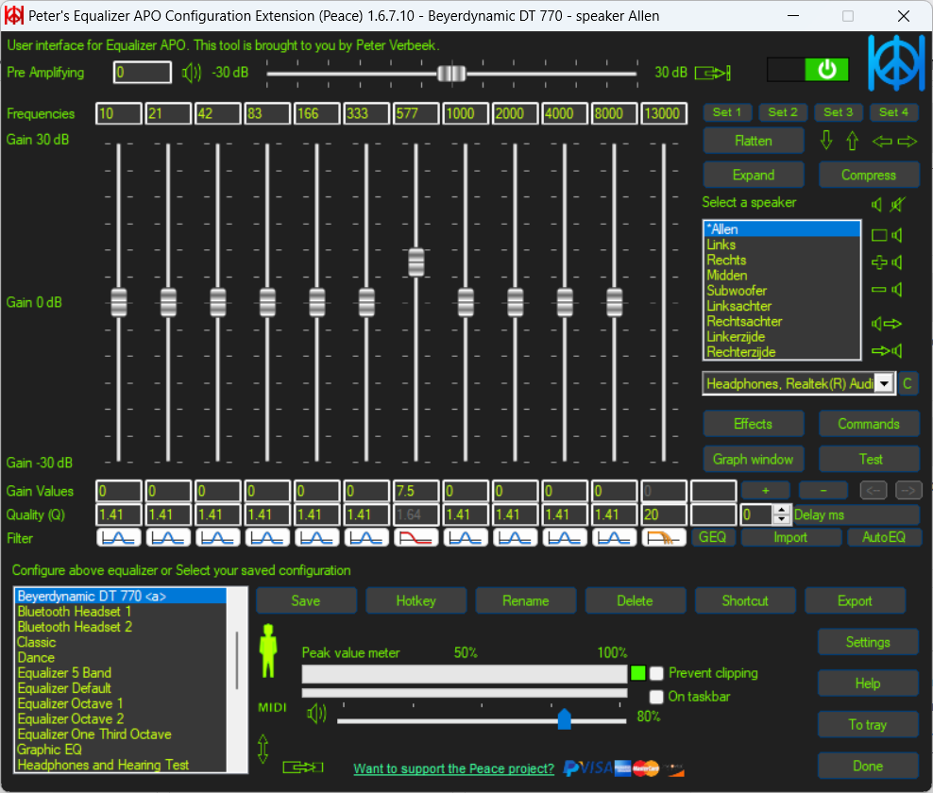Click the down arrow to lower all gains
The width and height of the screenshot is (933, 793).
(826, 141)
